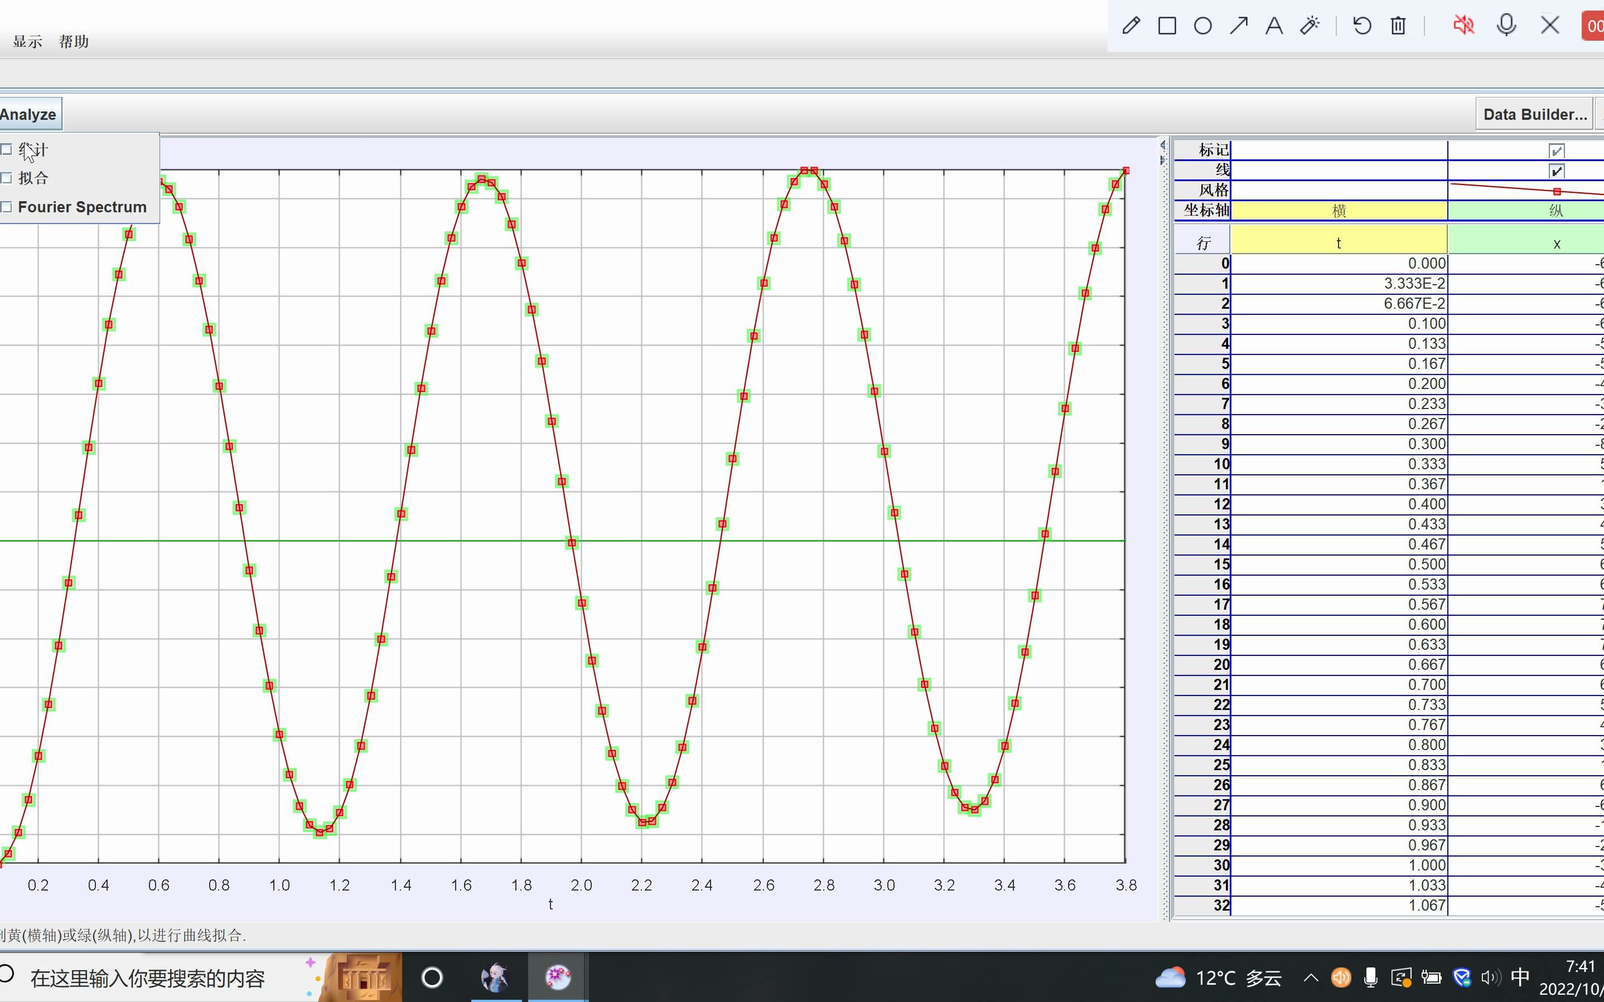Click the 风格 line style swatch
The height and width of the screenshot is (1002, 1604).
[x=1556, y=191]
